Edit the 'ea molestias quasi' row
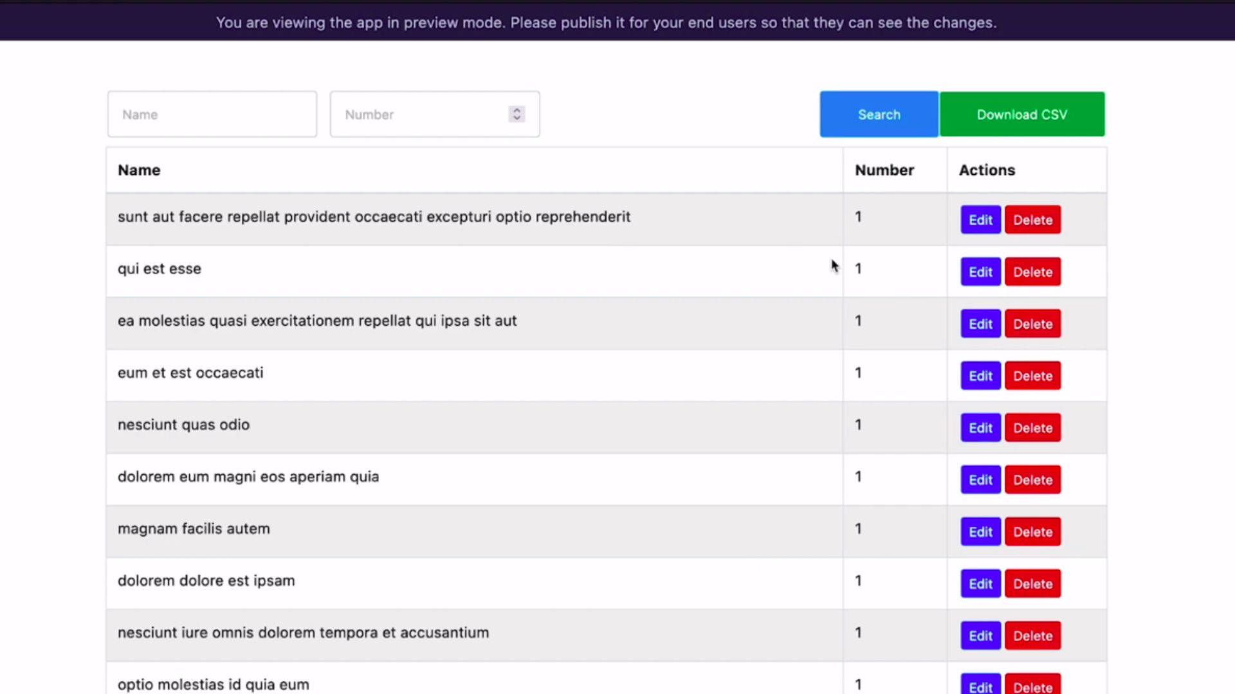Image resolution: width=1235 pixels, height=694 pixels. tap(981, 324)
